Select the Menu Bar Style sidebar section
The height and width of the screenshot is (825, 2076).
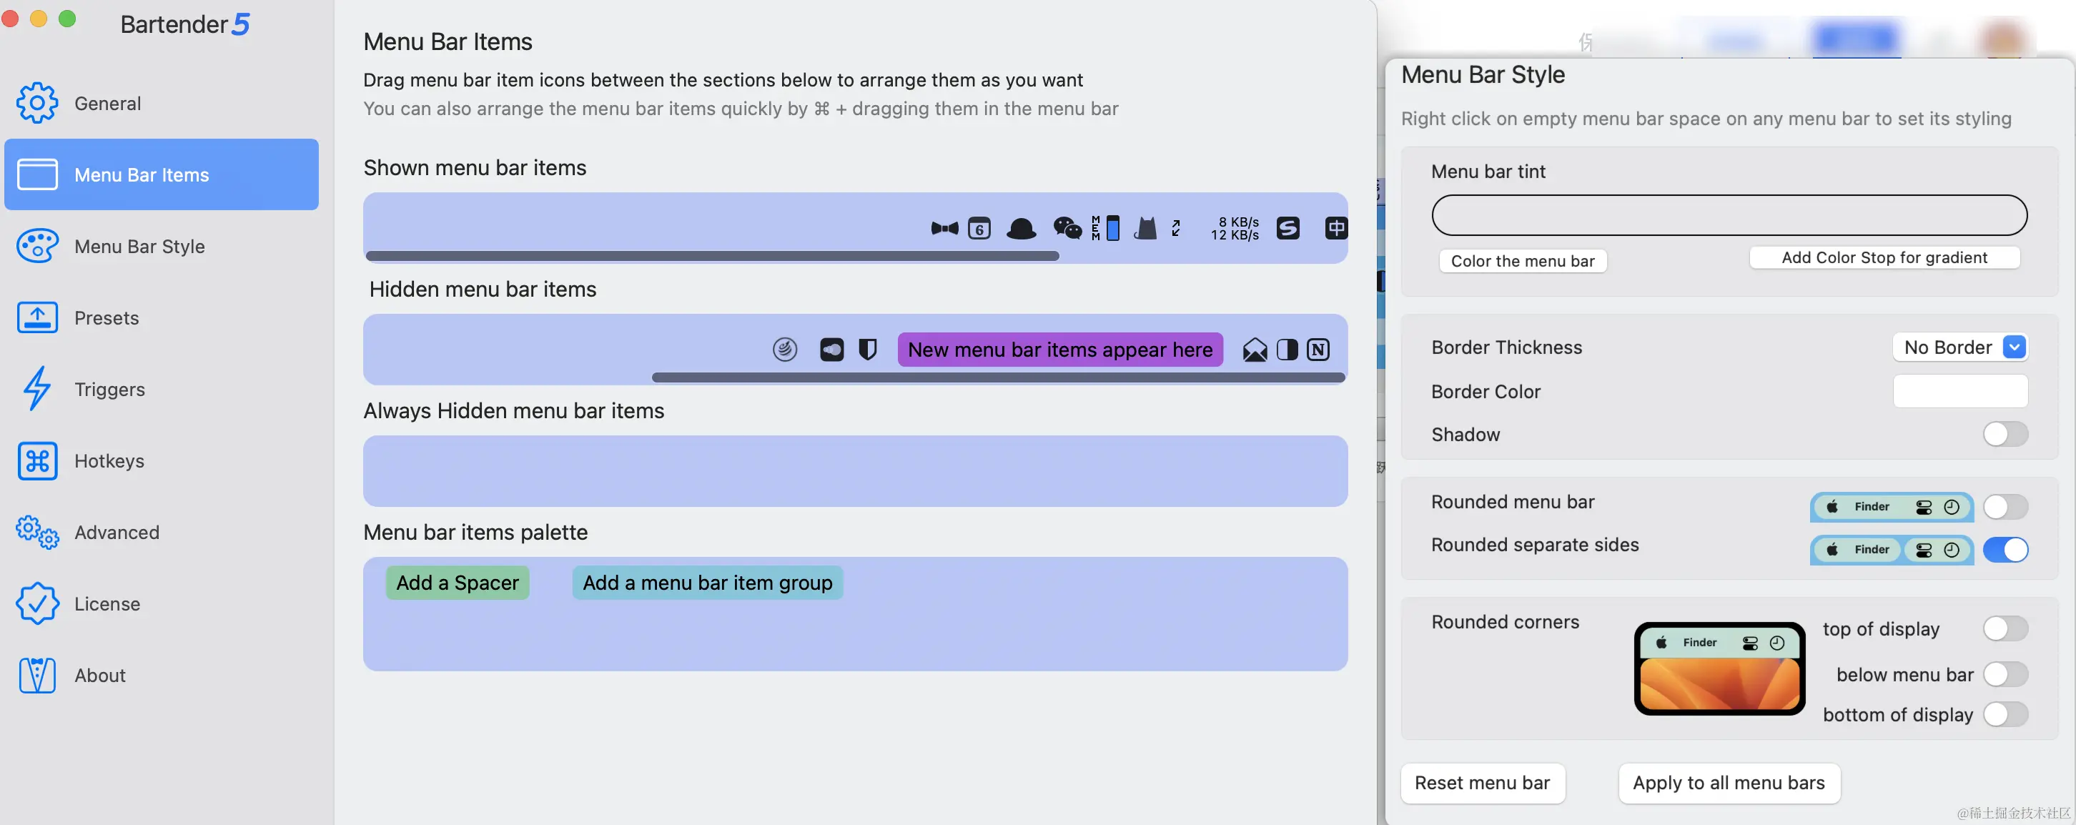139,247
